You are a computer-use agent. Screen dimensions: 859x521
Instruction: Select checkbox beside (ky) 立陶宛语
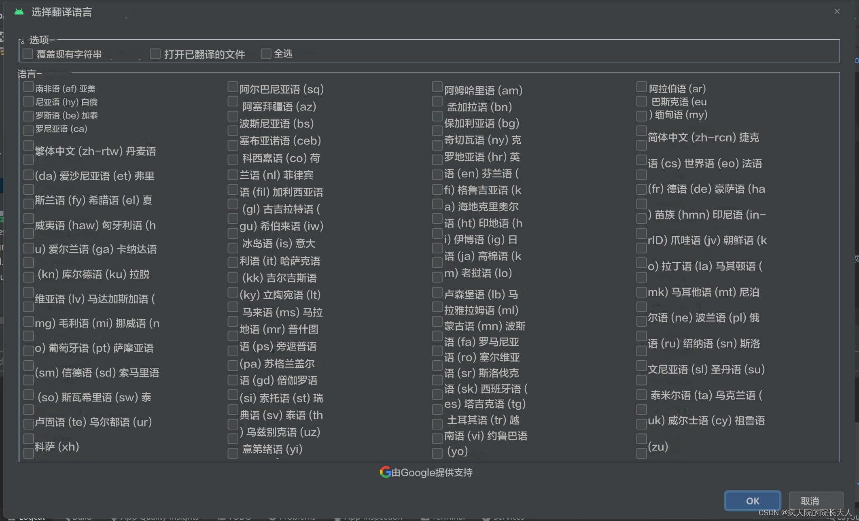point(233,292)
